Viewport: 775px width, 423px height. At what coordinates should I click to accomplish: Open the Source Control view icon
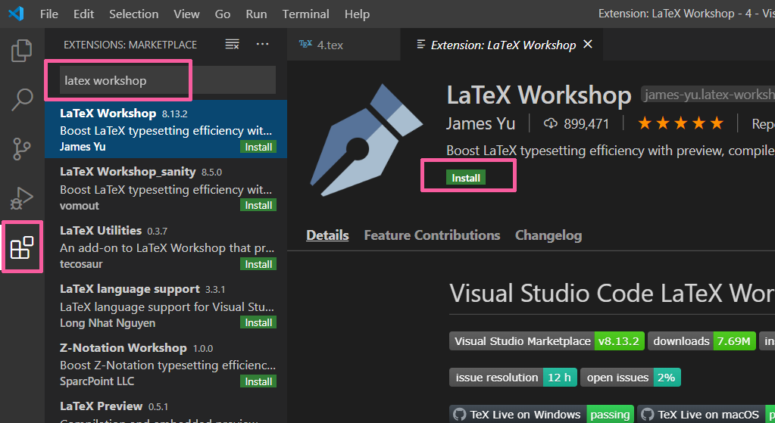coord(22,148)
